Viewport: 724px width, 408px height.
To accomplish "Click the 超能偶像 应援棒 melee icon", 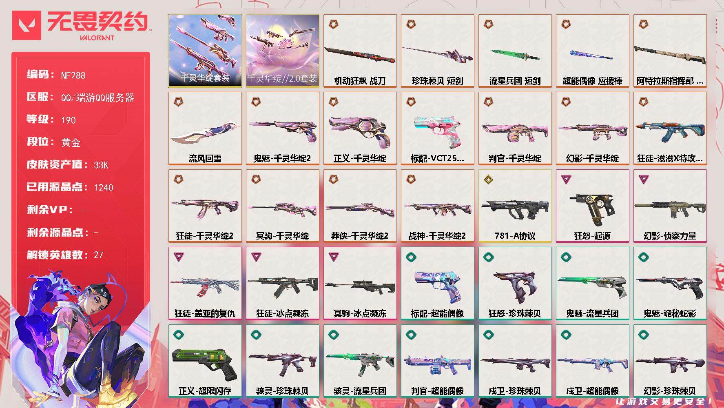I will click(x=592, y=51).
